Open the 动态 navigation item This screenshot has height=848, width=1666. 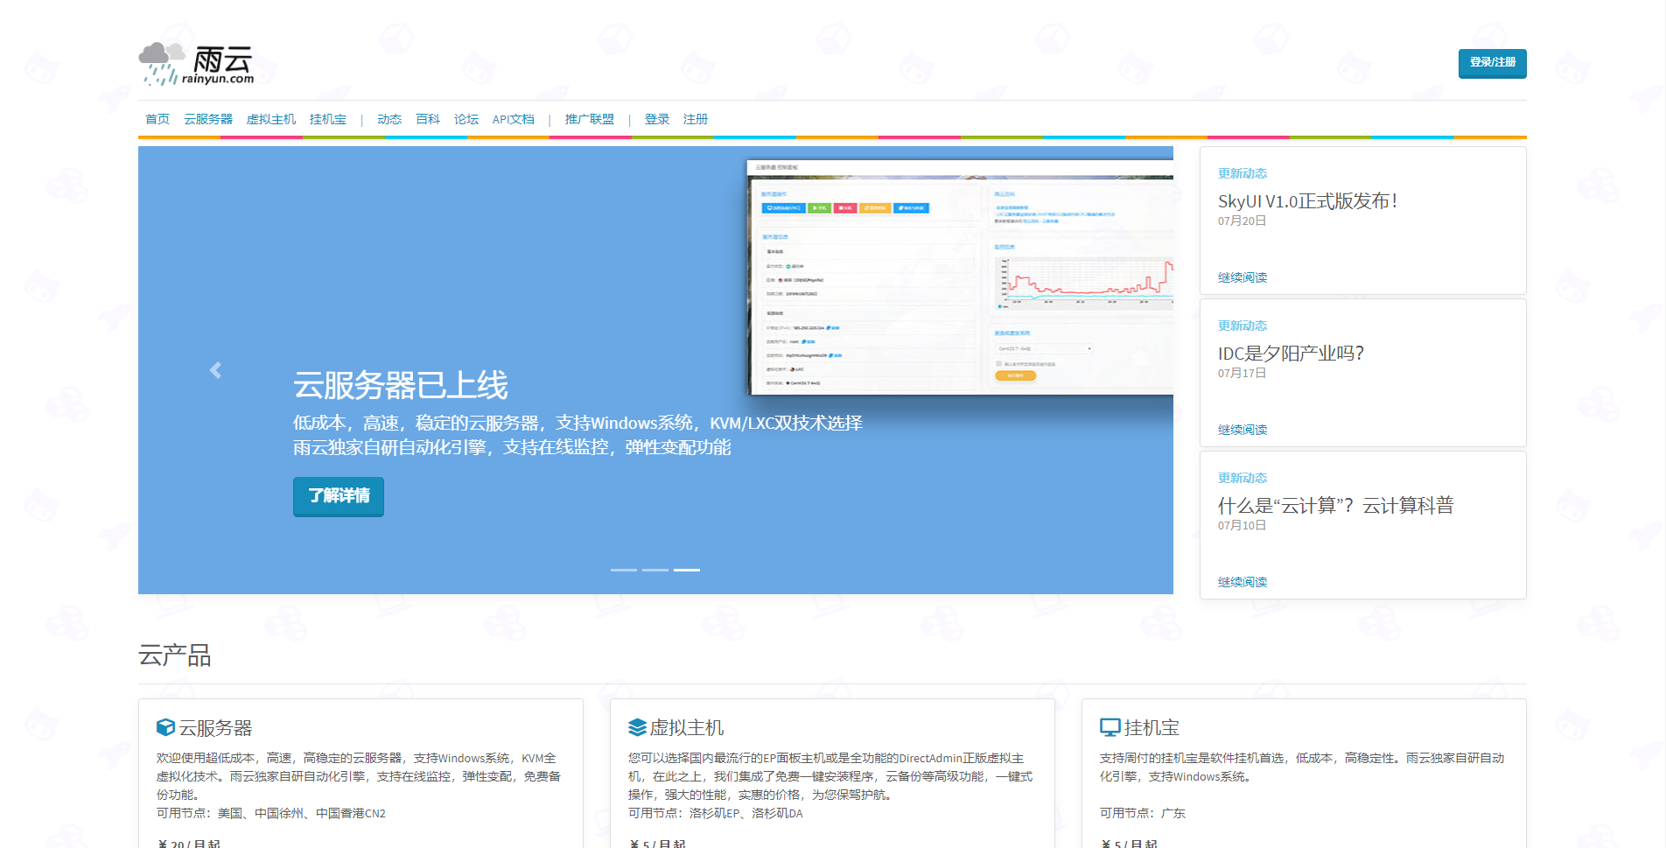click(x=389, y=119)
